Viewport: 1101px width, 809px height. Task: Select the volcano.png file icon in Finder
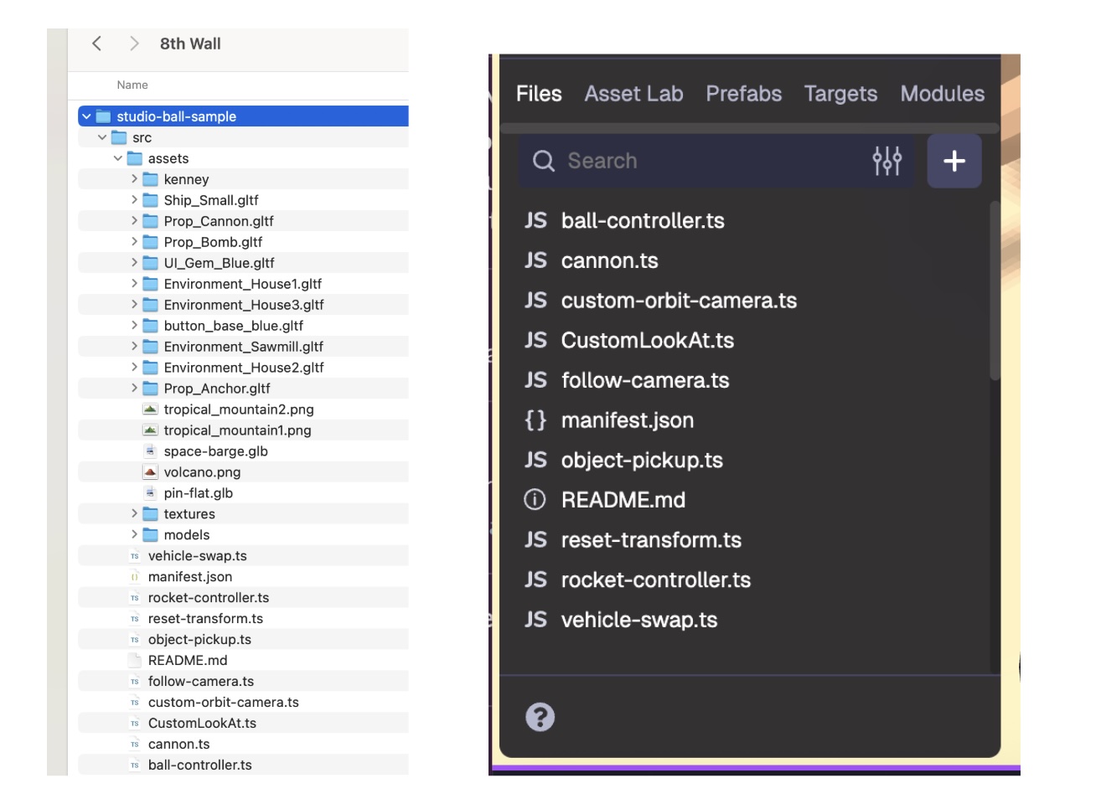pos(150,472)
